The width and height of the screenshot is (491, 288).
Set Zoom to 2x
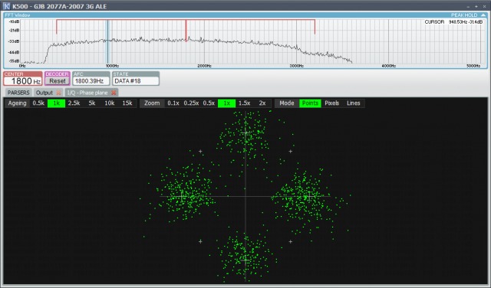click(x=262, y=103)
